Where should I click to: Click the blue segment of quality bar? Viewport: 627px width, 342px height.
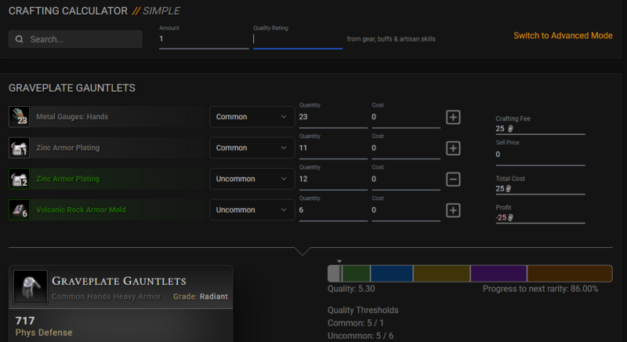tap(391, 273)
